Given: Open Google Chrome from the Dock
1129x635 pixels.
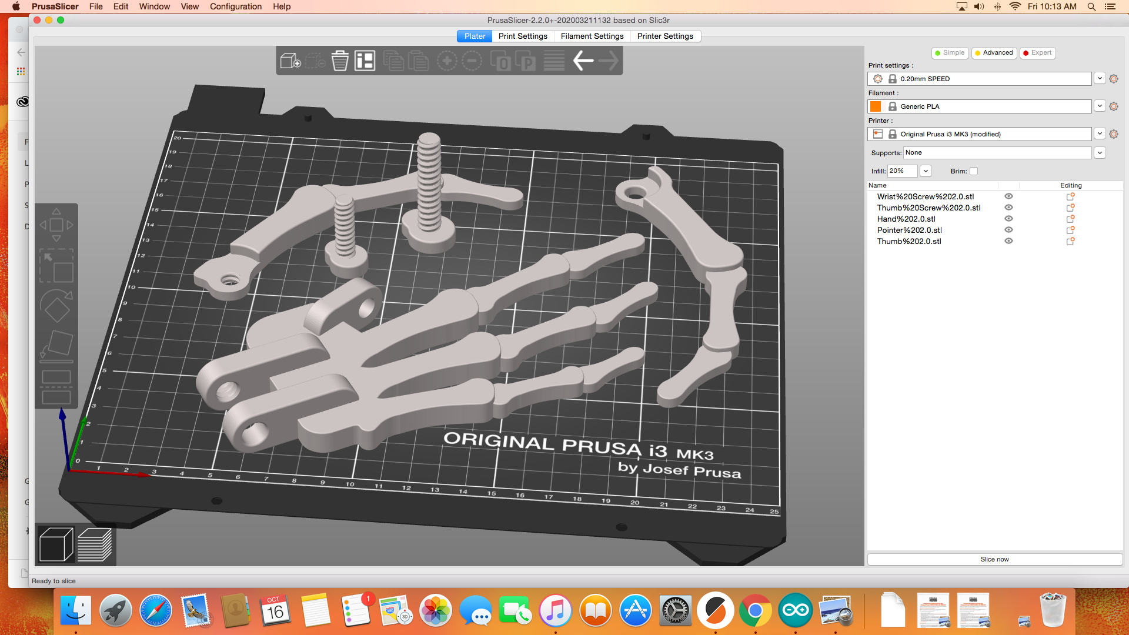Looking at the screenshot, I should (x=755, y=611).
